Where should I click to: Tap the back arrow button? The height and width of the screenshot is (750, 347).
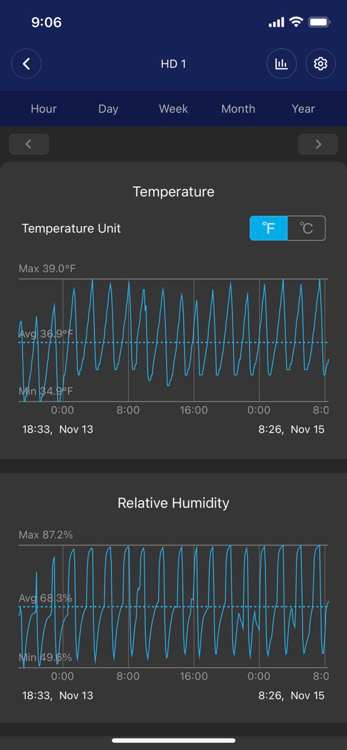coord(26,64)
